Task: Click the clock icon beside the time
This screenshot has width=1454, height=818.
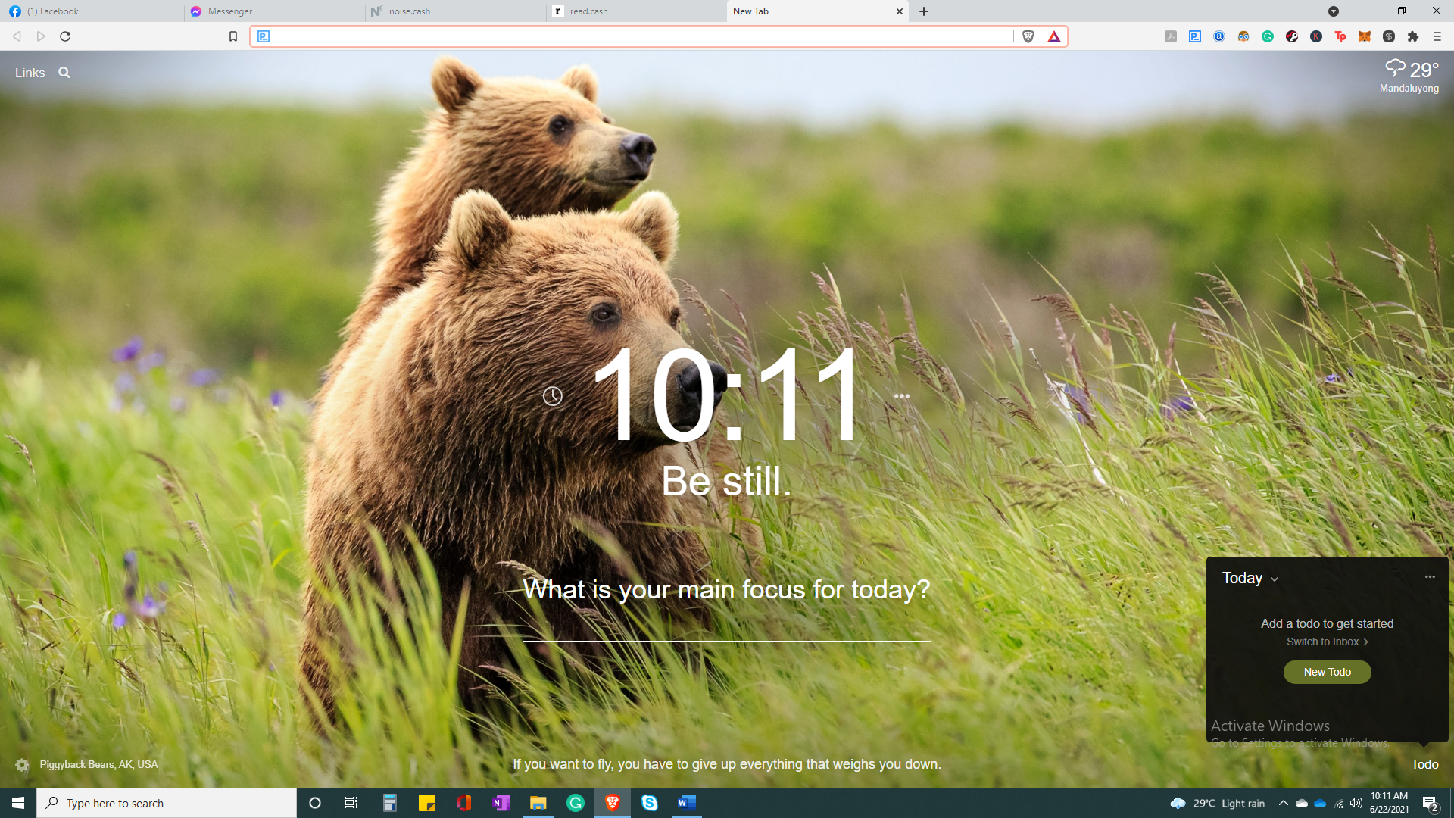Action: point(553,396)
